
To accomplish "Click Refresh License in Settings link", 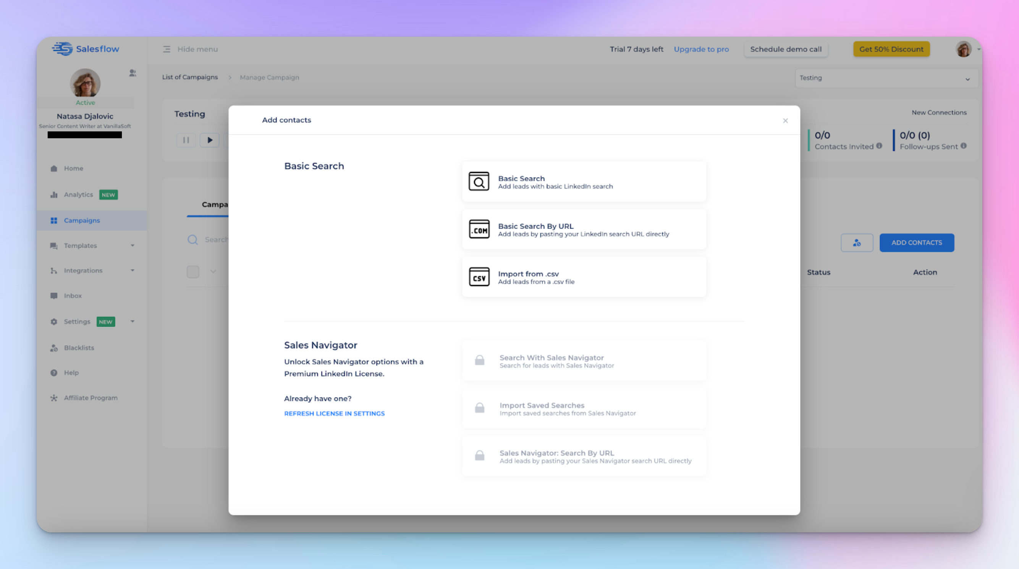I will tap(334, 414).
